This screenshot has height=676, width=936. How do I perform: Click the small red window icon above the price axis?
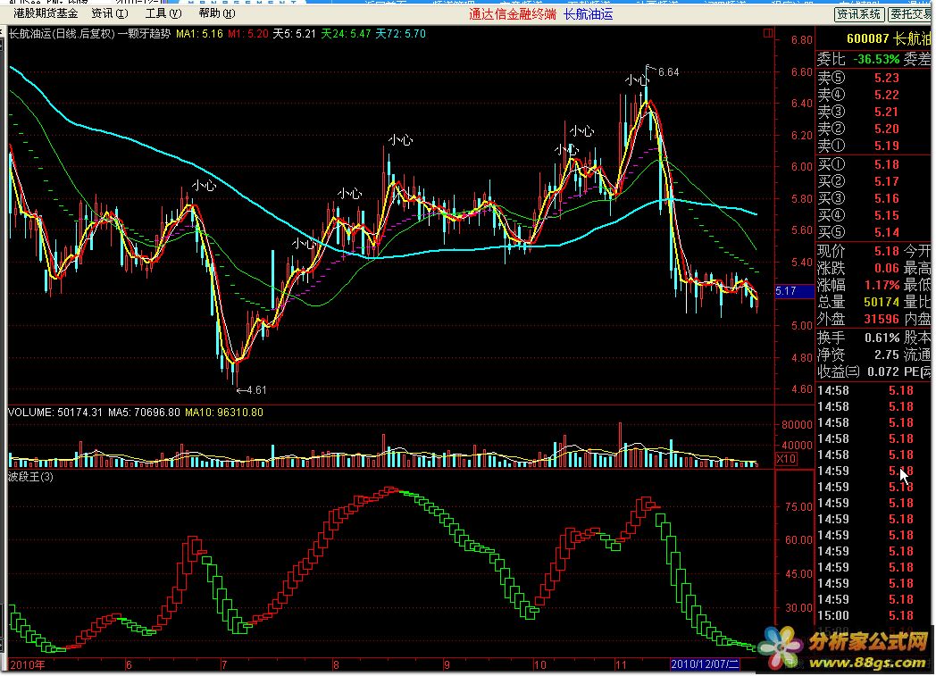[x=768, y=33]
